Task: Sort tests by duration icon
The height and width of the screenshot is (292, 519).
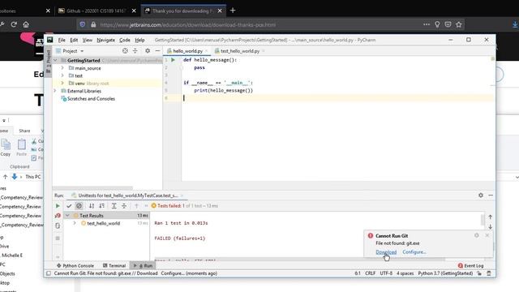Action: tap(101, 206)
